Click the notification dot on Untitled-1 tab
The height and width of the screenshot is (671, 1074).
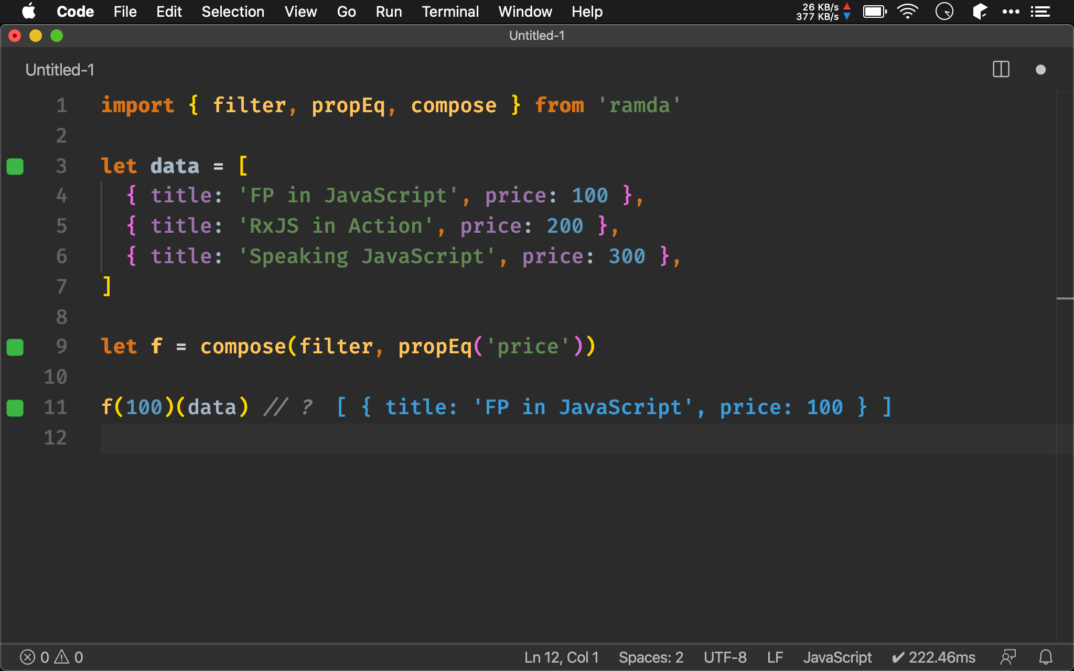point(1041,68)
